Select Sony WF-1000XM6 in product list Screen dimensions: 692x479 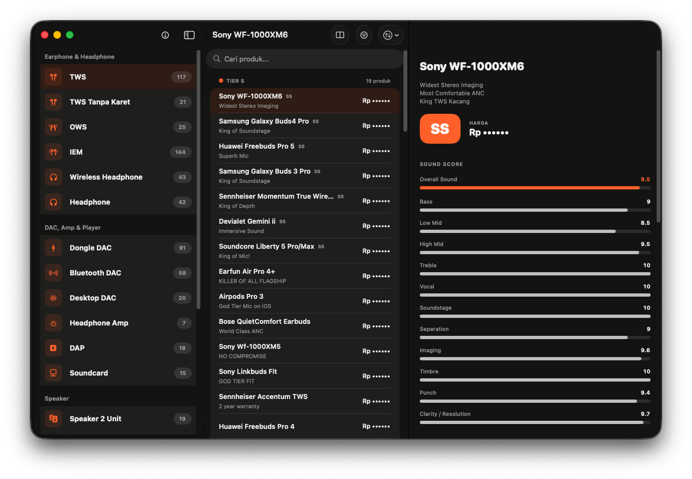[305, 101]
